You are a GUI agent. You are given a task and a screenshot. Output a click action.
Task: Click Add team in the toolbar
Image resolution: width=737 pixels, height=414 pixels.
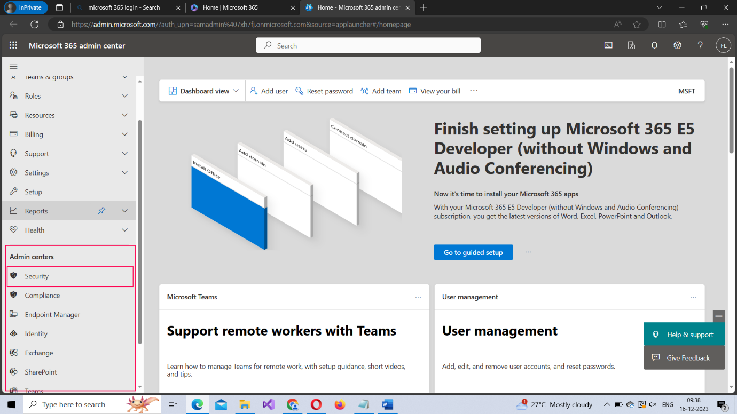tap(381, 91)
